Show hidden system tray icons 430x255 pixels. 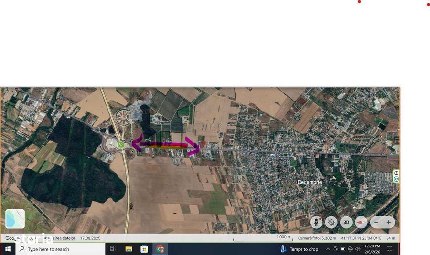[x=328, y=249]
